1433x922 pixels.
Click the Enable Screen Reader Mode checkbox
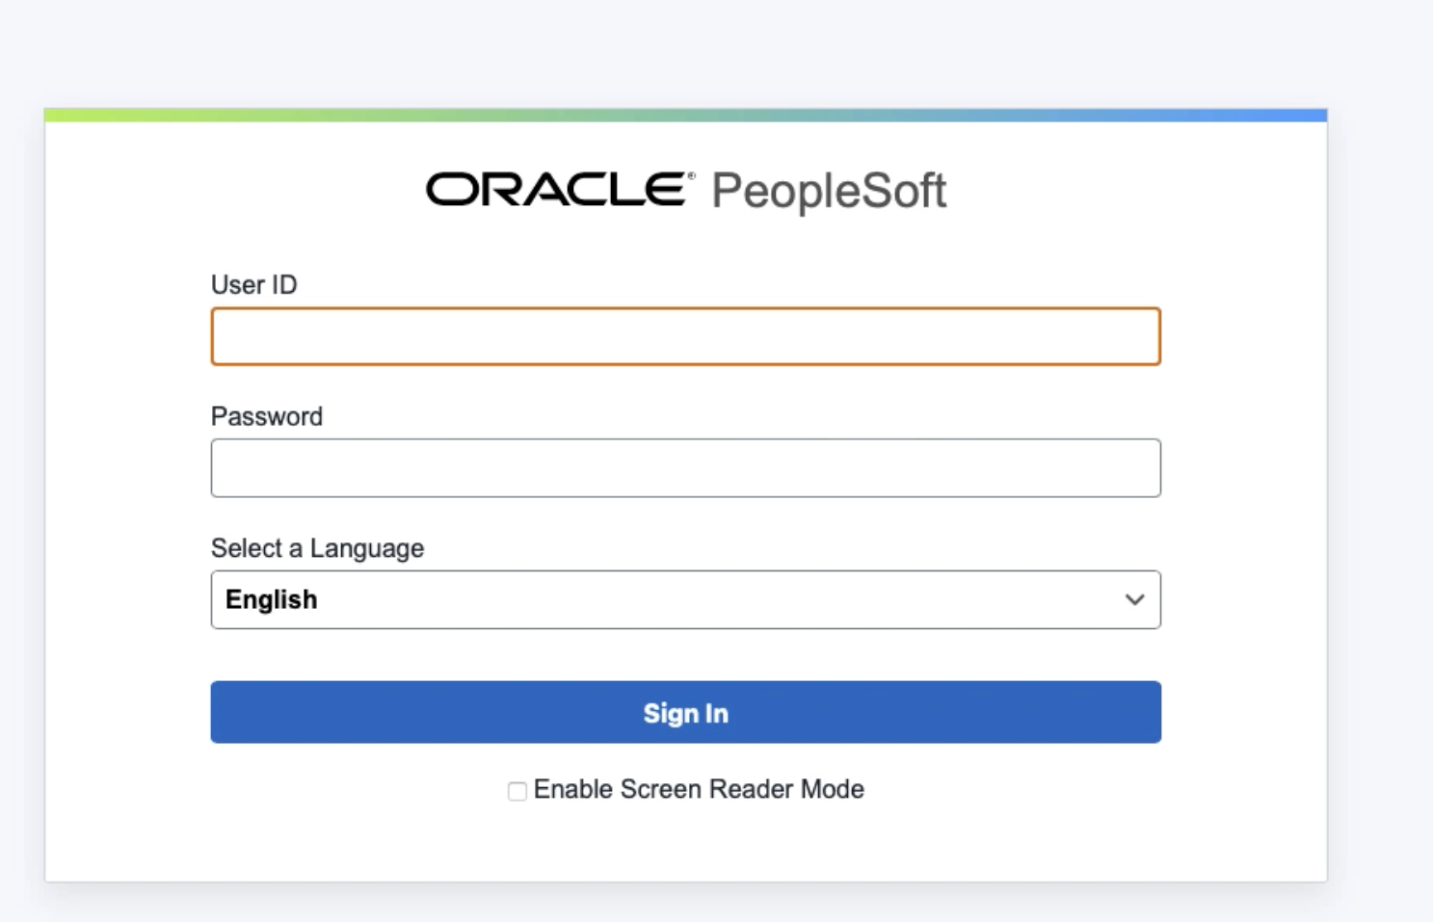click(517, 790)
